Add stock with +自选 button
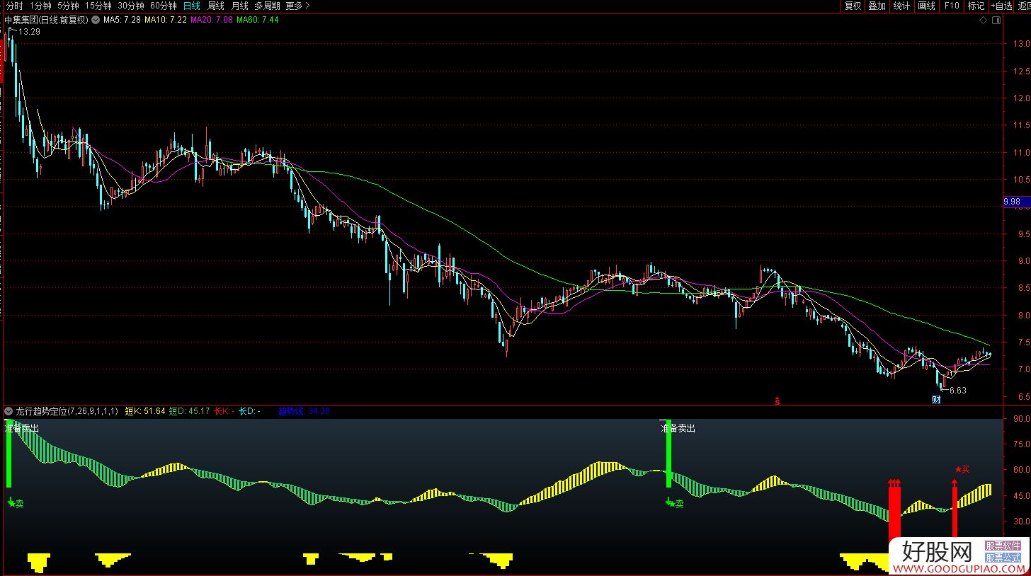Image resolution: width=1031 pixels, height=576 pixels. [x=1002, y=6]
